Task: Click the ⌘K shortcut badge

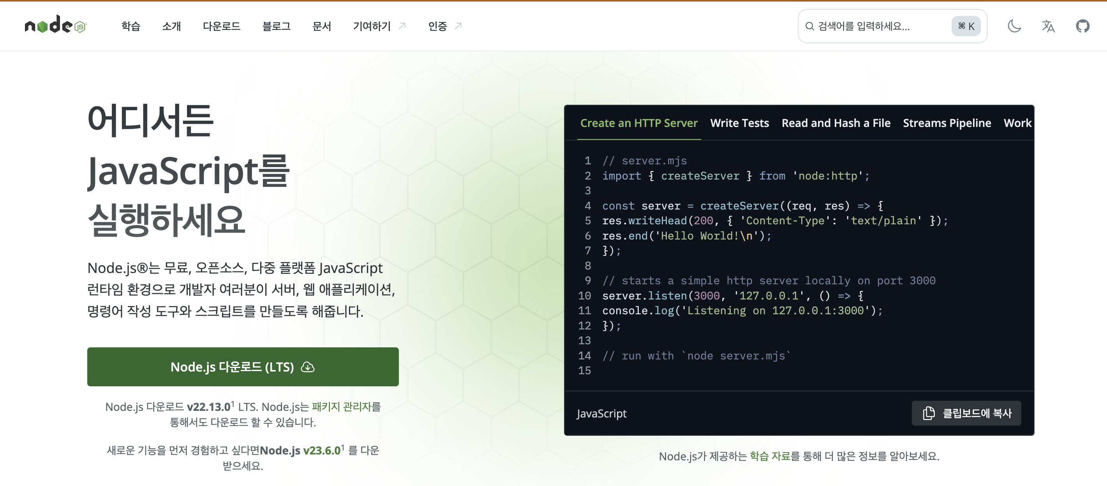Action: 966,26
